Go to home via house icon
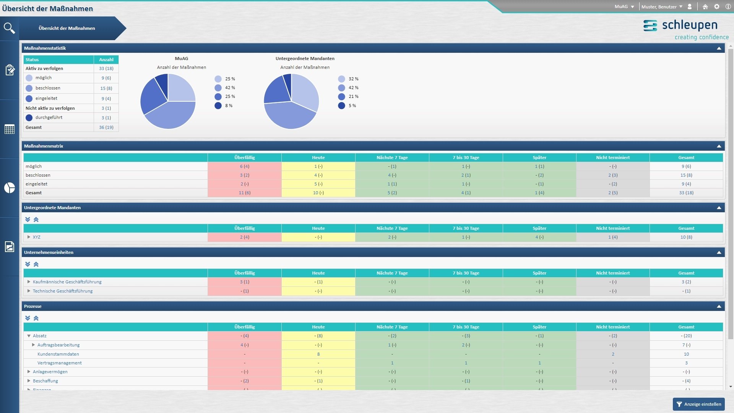Image resolution: width=734 pixels, height=413 pixels. [705, 7]
